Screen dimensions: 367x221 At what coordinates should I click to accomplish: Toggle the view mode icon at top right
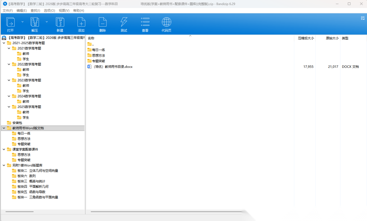363,18
